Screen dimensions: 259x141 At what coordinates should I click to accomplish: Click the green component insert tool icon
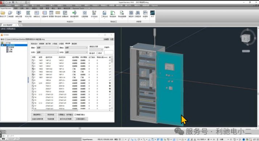74,13
